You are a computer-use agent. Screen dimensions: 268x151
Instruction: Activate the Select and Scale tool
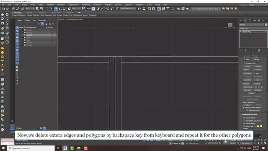[x=65, y=8]
